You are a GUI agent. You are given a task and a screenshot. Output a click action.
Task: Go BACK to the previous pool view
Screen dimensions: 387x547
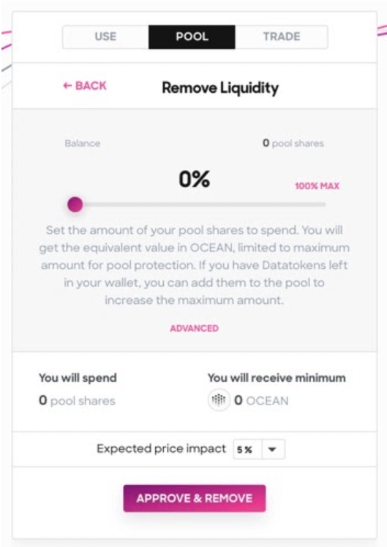pyautogui.click(x=85, y=86)
